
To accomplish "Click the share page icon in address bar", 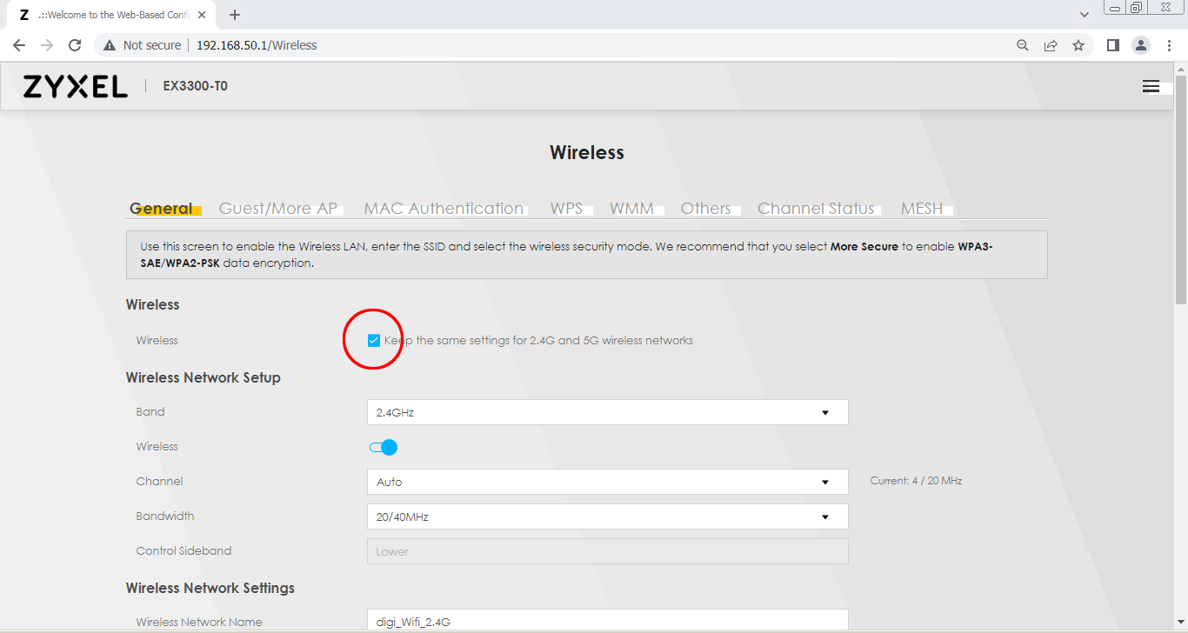I will click(1051, 45).
